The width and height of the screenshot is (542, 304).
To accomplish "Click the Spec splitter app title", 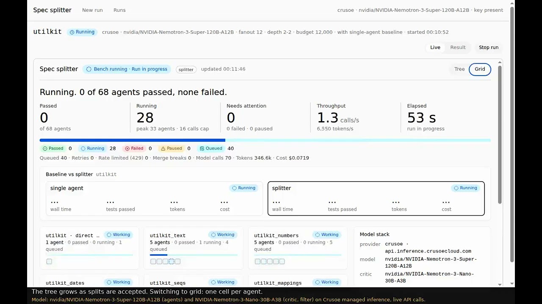I will click(x=53, y=10).
